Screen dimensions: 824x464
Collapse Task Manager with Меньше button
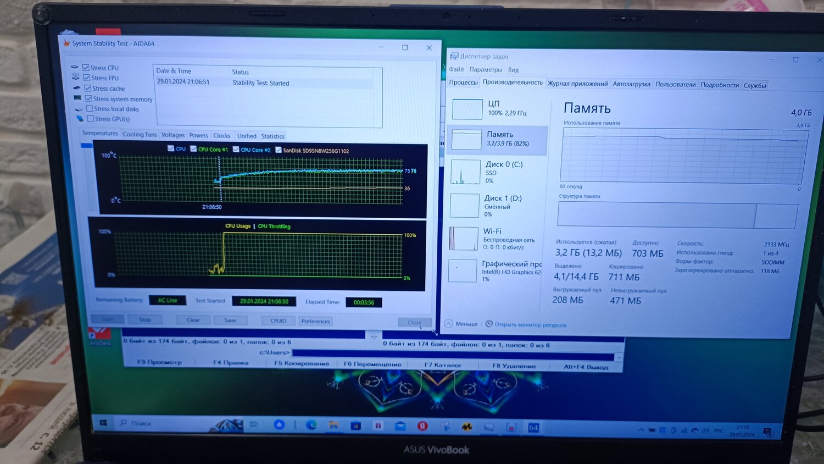pyautogui.click(x=461, y=324)
